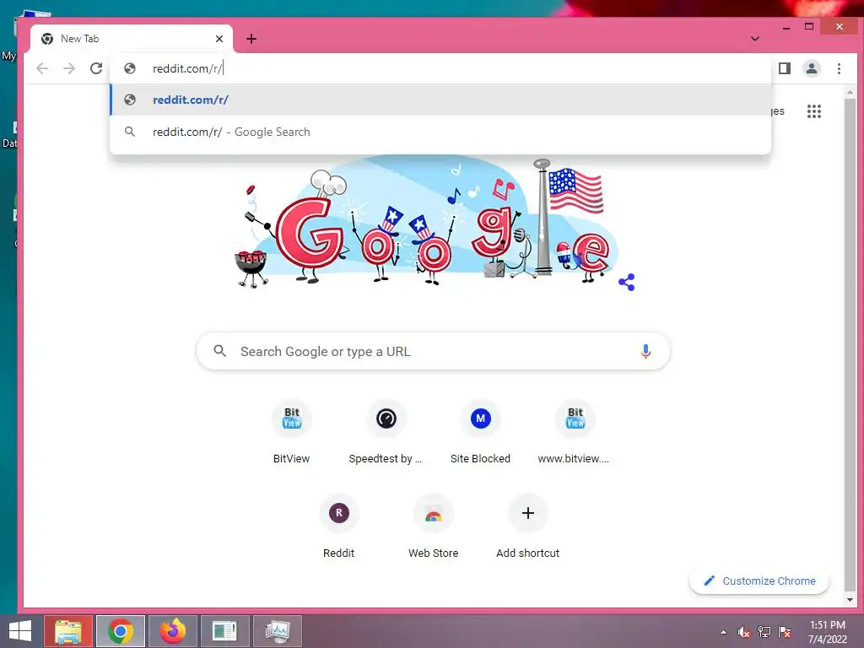This screenshot has height=648, width=864.
Task: Click the Fourth of July Google doodle
Action: point(427,223)
